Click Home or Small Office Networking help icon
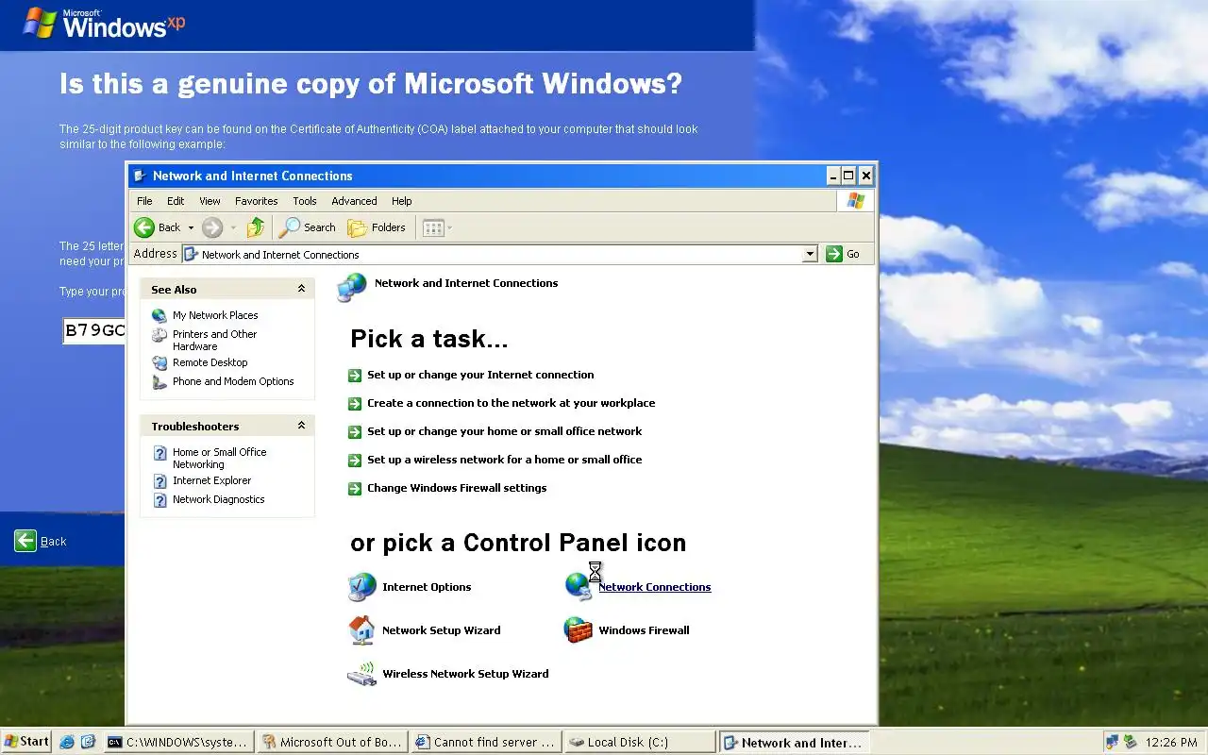Viewport: 1208px width, 755px height. click(x=159, y=453)
